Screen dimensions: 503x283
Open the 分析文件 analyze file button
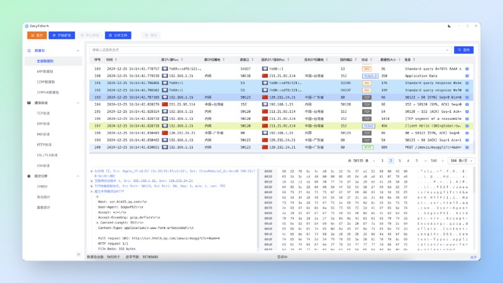point(118,36)
